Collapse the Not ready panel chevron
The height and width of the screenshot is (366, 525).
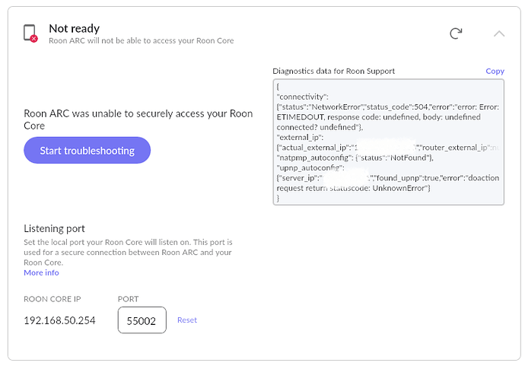click(499, 33)
